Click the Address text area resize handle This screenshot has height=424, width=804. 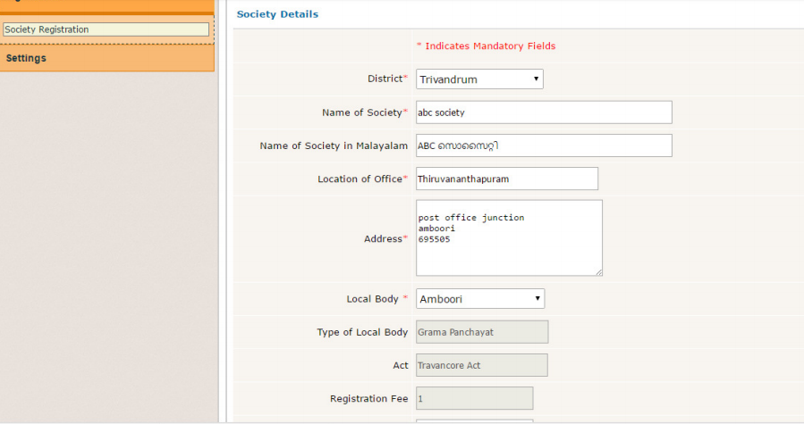(x=598, y=272)
